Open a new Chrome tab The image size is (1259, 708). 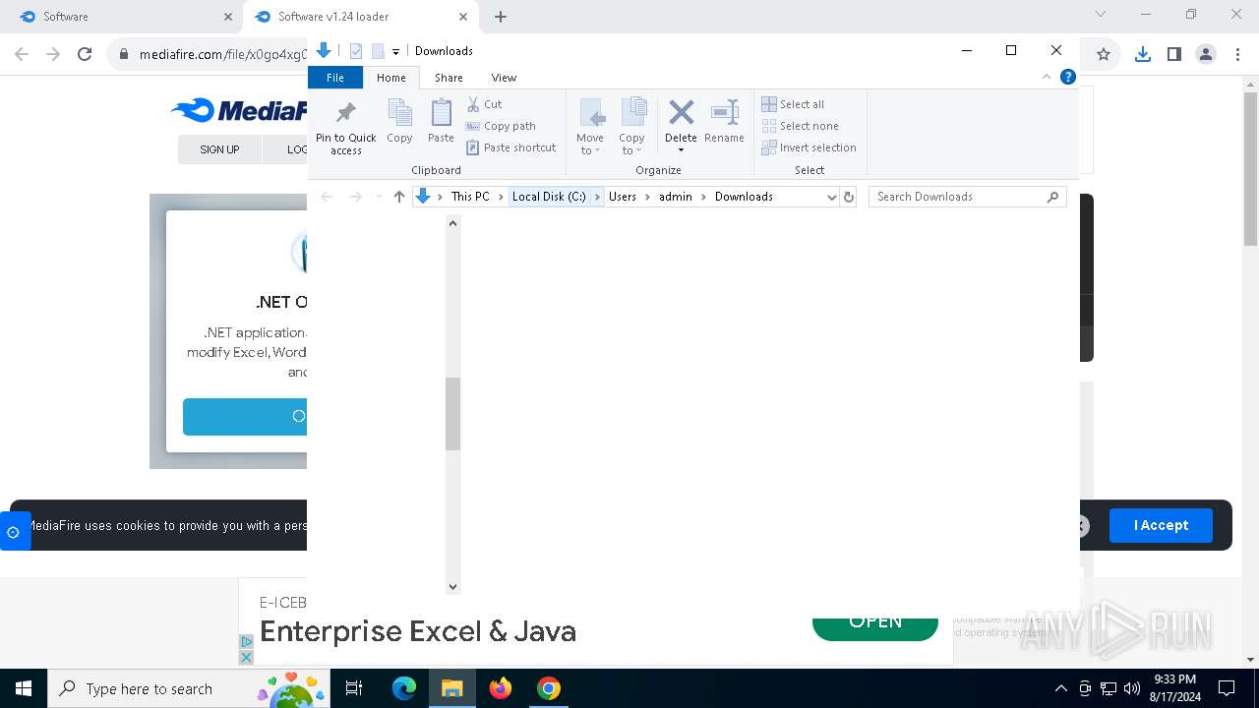501,17
